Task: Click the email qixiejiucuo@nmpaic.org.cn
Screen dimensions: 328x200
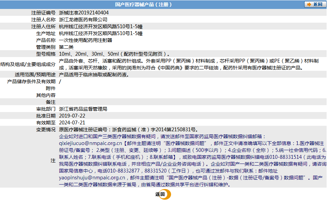Action: coord(90,143)
